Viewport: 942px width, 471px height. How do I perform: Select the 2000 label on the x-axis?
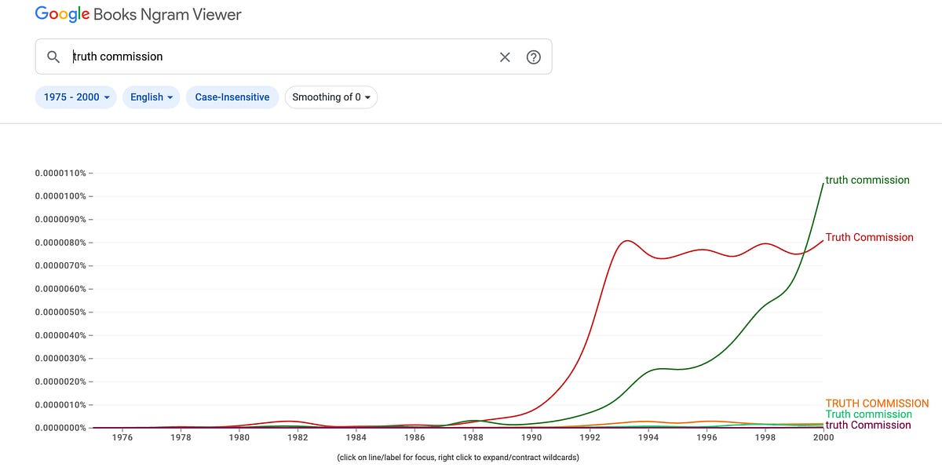click(x=823, y=437)
